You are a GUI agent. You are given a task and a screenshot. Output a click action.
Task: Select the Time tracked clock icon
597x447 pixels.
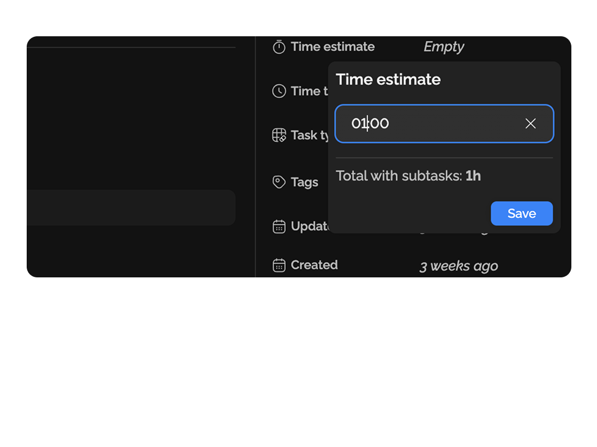pos(278,91)
